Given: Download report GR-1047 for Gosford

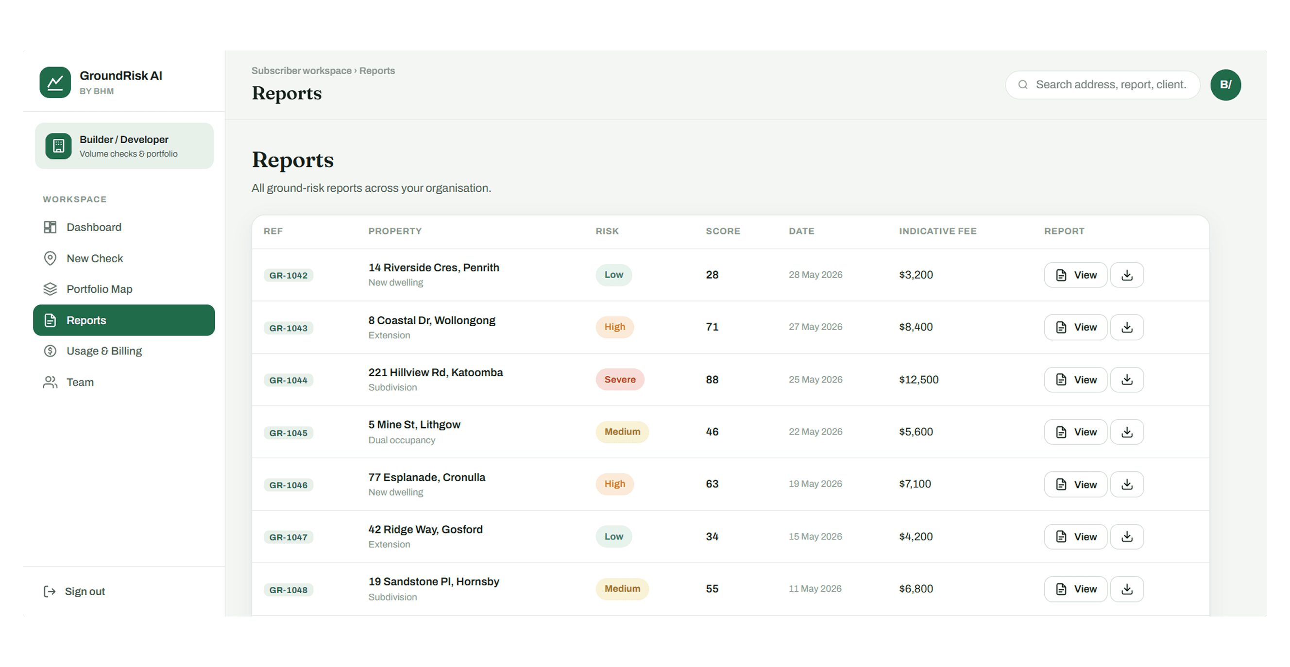Looking at the screenshot, I should coord(1127,536).
